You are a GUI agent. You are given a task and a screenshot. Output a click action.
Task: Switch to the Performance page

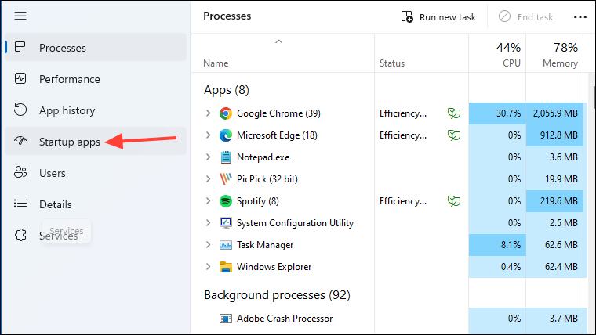tap(70, 79)
